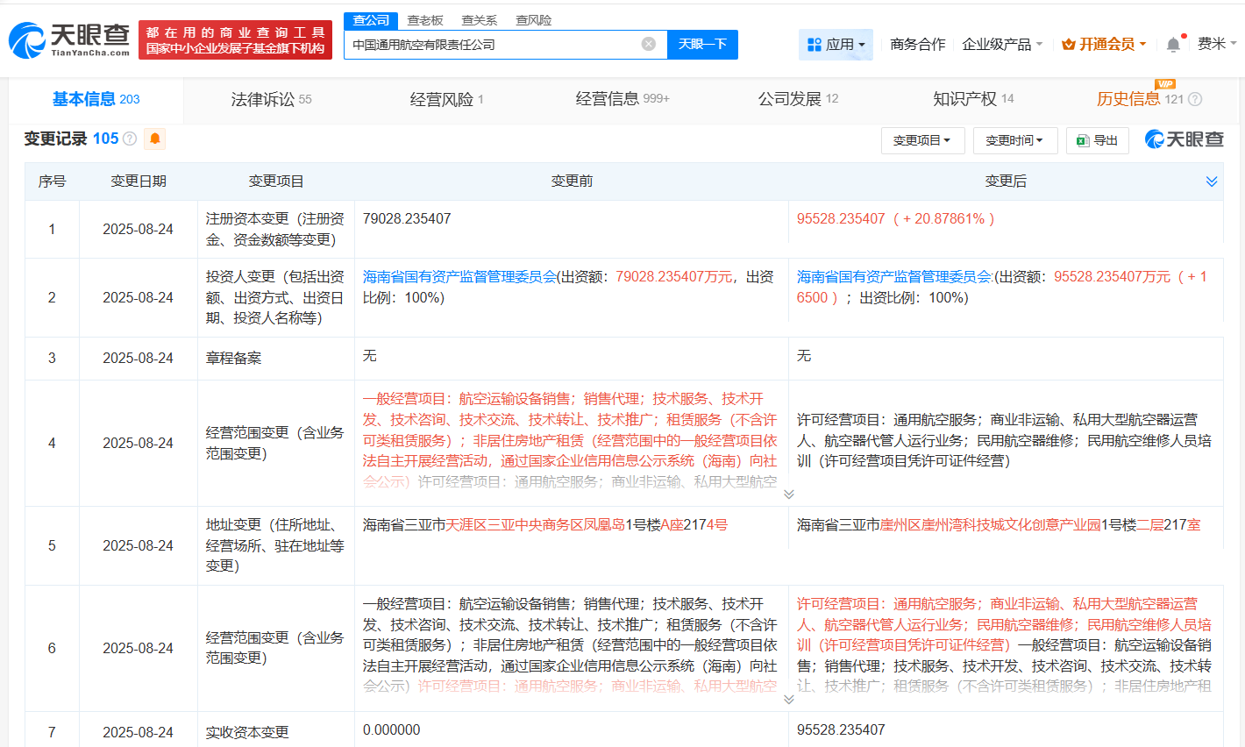1245x747 pixels.
Task: Open the 商务合作 link
Action: pyautogui.click(x=917, y=44)
